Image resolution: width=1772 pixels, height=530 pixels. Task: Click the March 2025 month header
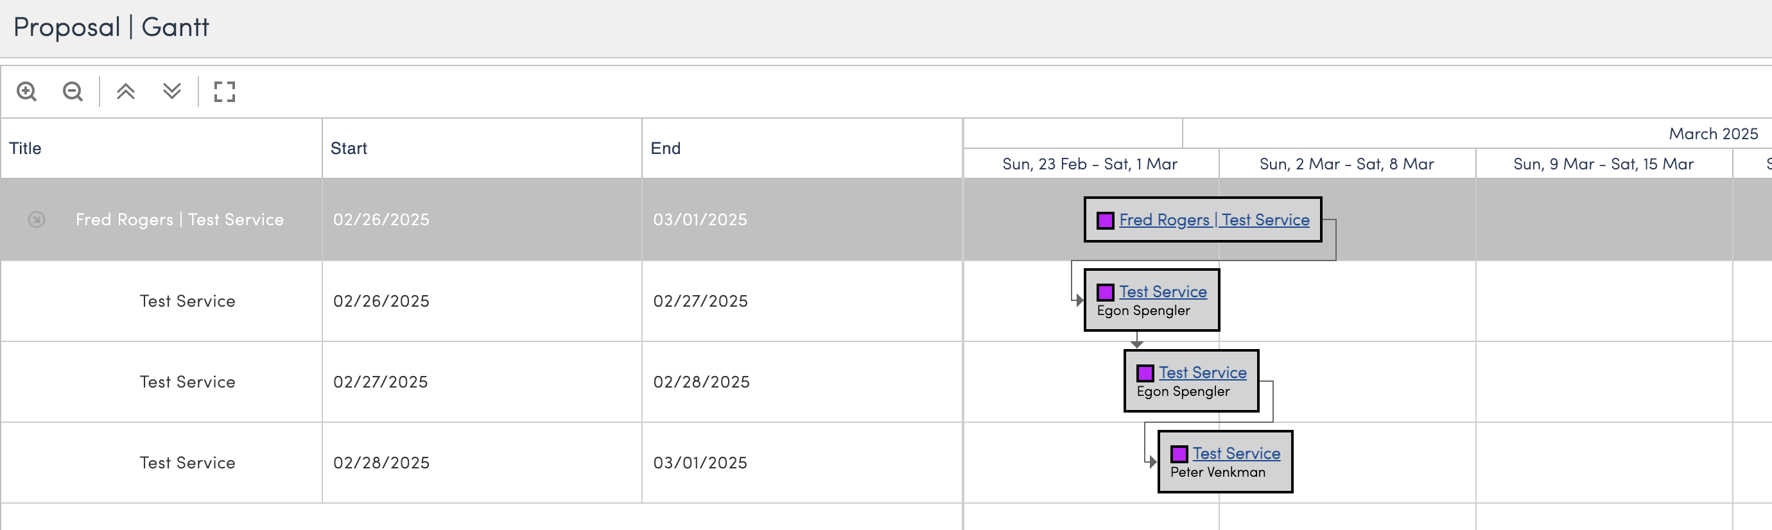(x=1712, y=133)
